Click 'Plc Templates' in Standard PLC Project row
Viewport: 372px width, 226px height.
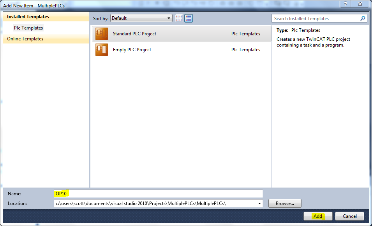246,34
